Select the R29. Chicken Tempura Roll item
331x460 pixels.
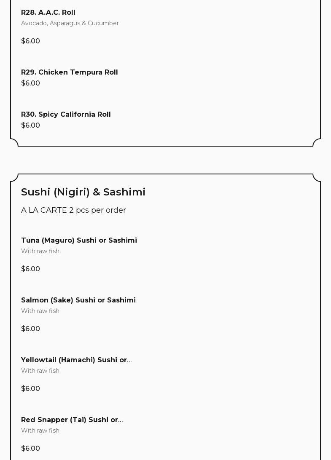coord(69,72)
